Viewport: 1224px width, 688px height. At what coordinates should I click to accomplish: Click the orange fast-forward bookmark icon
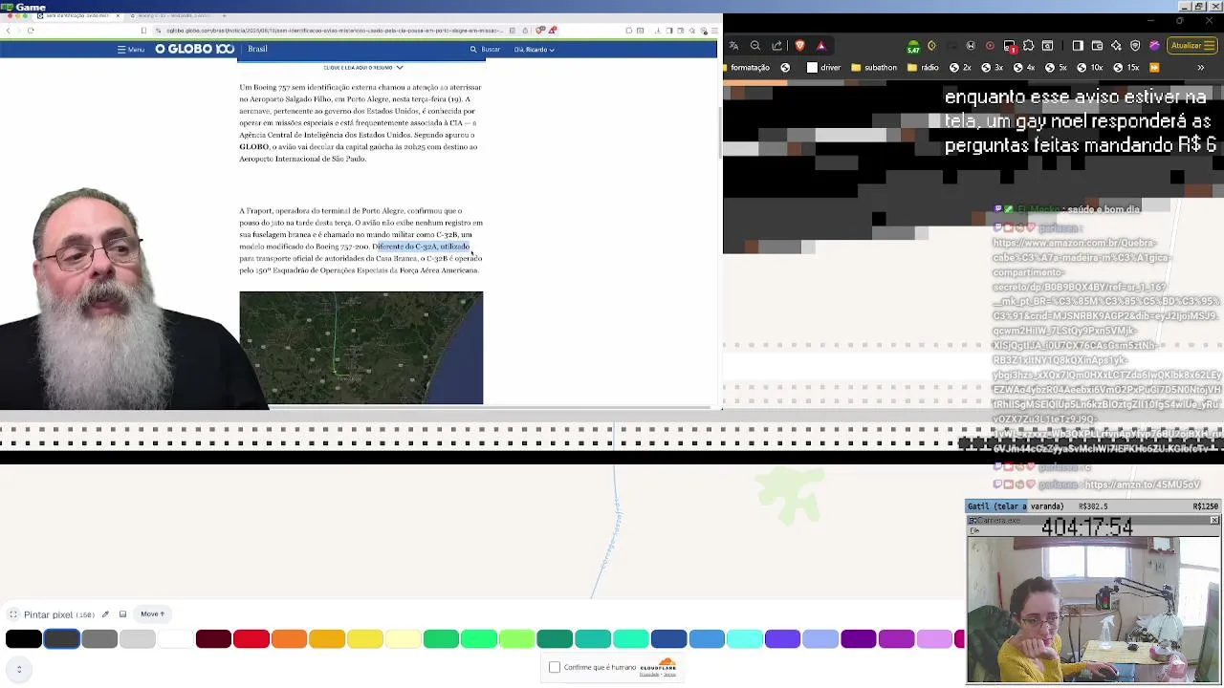click(1153, 68)
